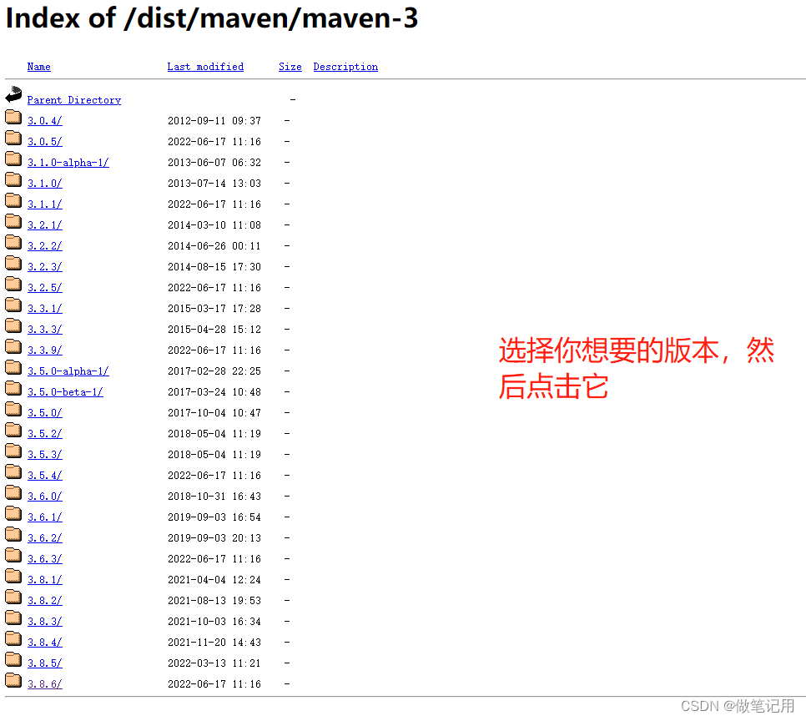Open the 3.6.0/ version link

(45, 497)
